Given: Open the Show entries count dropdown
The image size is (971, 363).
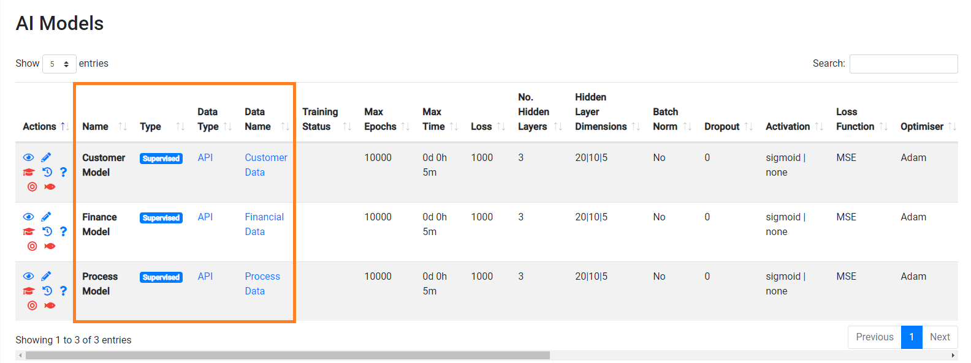Looking at the screenshot, I should 59,64.
